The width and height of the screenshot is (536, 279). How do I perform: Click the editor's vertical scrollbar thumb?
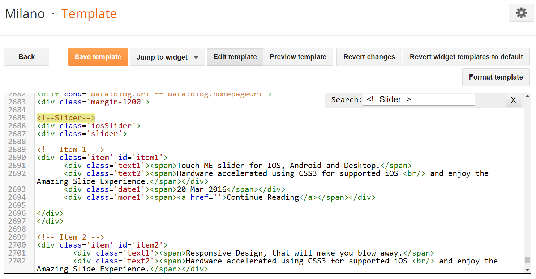[527, 260]
